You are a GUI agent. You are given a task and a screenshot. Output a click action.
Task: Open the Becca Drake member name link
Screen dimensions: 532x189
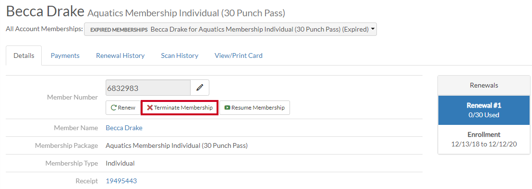pos(124,128)
